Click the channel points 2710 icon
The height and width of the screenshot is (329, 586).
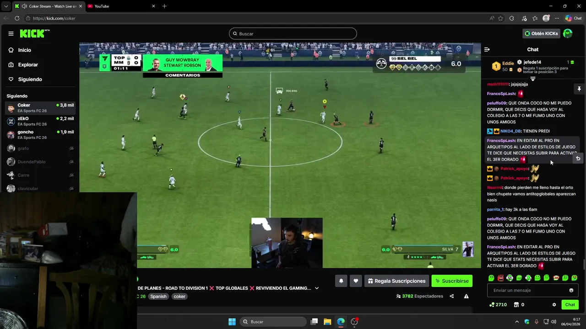498,305
